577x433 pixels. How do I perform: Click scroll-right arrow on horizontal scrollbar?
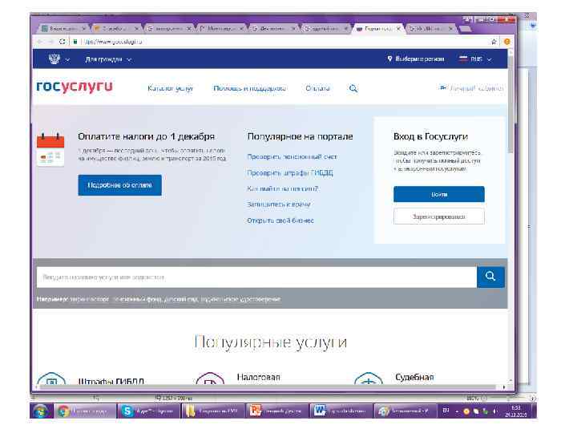pyautogui.click(x=504, y=387)
